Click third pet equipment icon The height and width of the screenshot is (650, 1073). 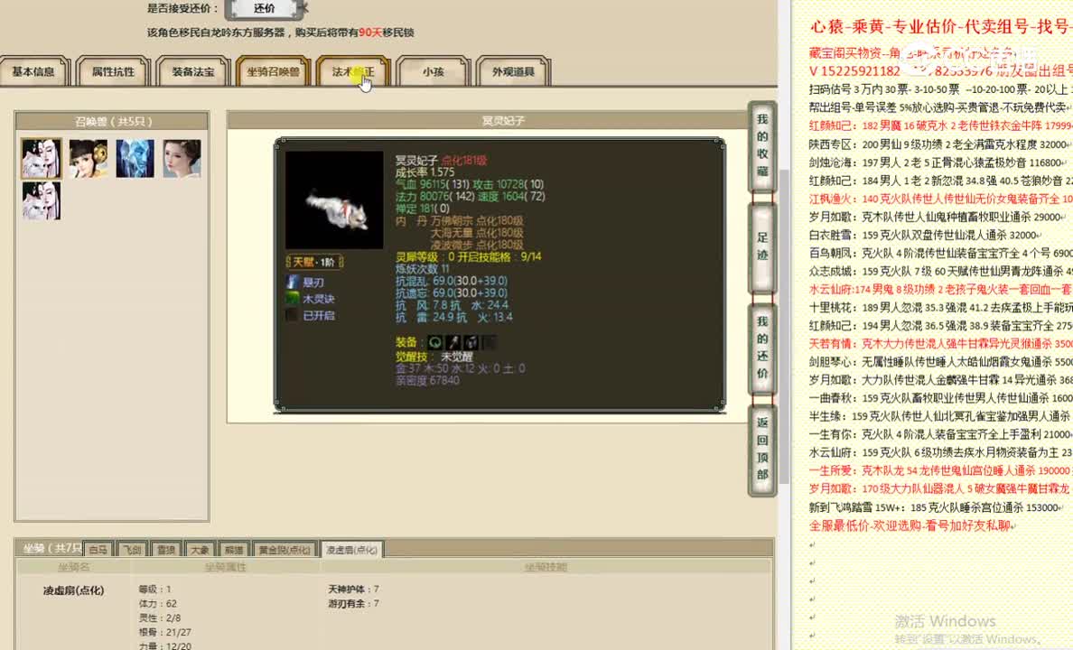click(x=471, y=342)
